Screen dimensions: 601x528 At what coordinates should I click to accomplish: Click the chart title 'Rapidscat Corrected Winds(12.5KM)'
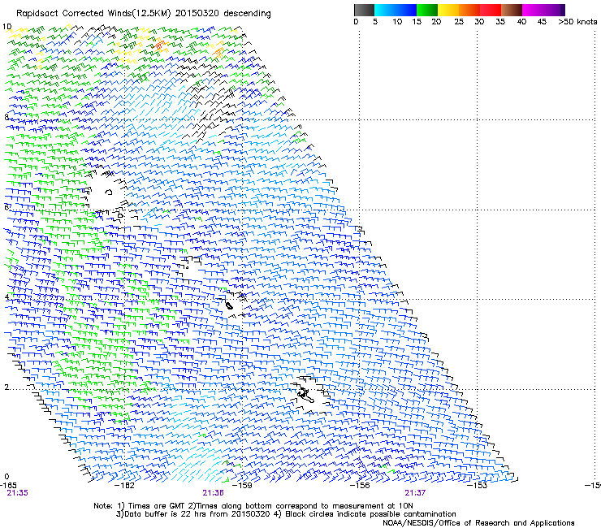(93, 14)
